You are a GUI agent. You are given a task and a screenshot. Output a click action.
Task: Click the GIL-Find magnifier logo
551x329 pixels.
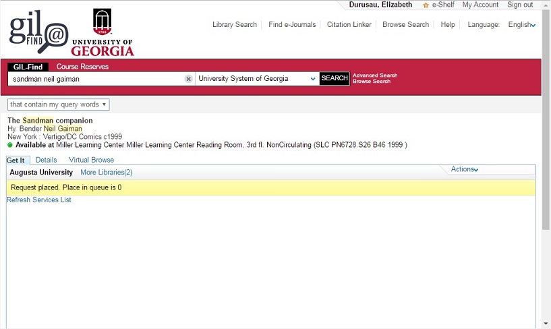point(38,34)
